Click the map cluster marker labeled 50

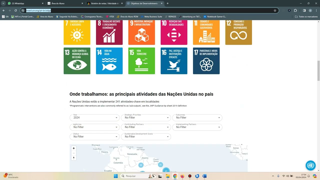pyautogui.click(x=141, y=165)
